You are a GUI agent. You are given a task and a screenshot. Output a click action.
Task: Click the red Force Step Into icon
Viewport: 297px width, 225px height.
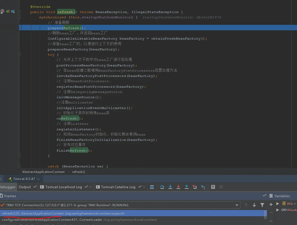click(178, 187)
